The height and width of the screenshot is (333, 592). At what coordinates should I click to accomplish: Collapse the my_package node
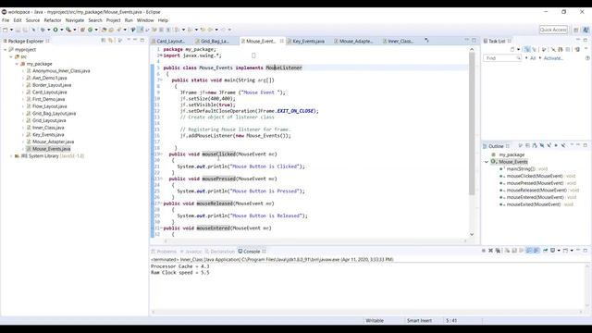tap(17, 64)
